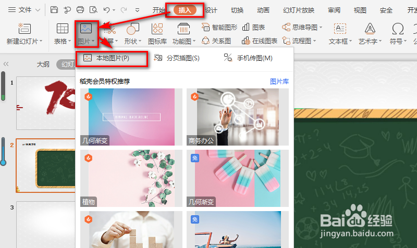
Task: Click the Redo arrow icon
Action: [124, 10]
